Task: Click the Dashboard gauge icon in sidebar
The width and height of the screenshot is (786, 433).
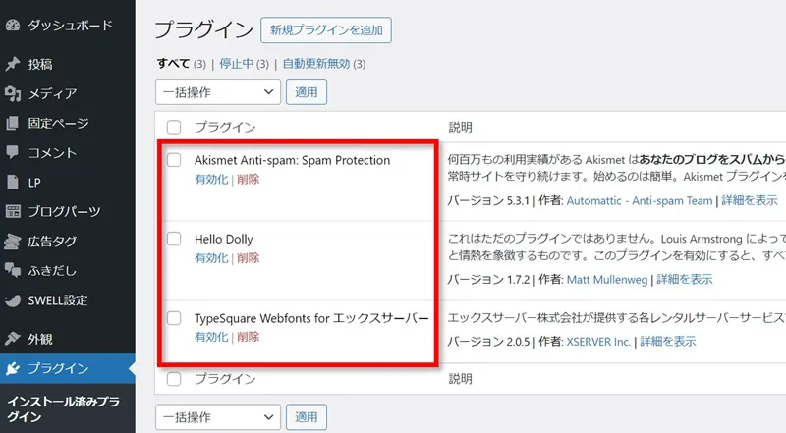Action: (13, 25)
